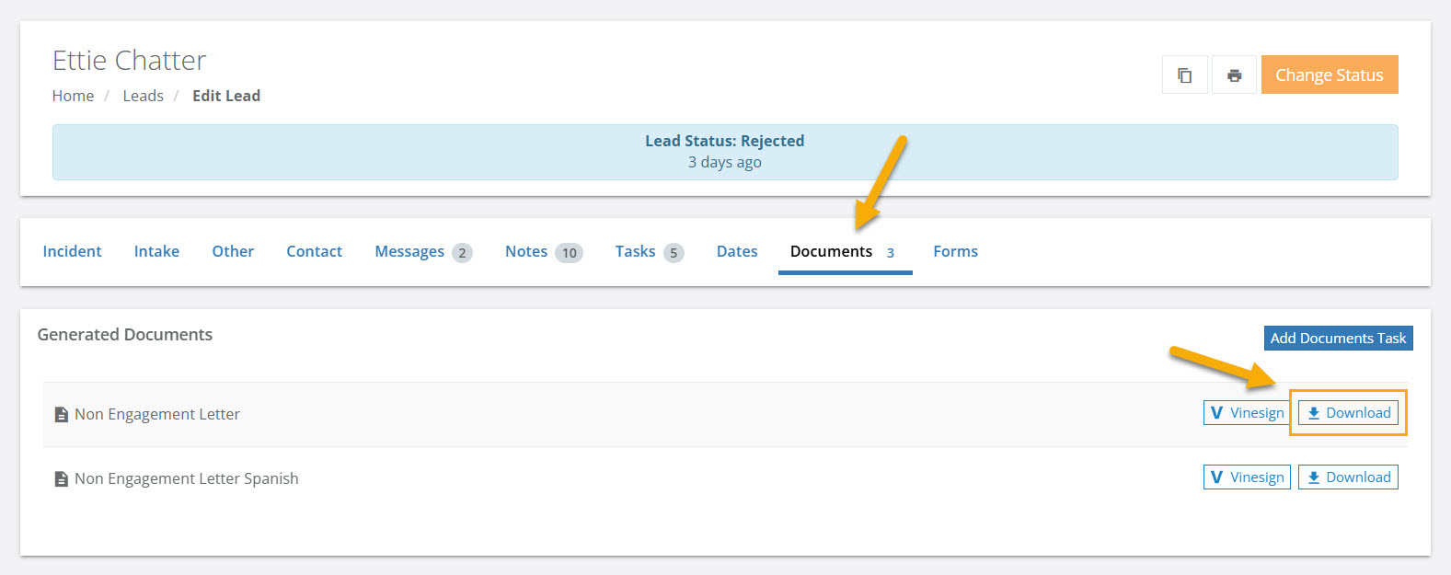Click the Edit Lead breadcrumb text
The height and width of the screenshot is (575, 1451).
(226, 96)
